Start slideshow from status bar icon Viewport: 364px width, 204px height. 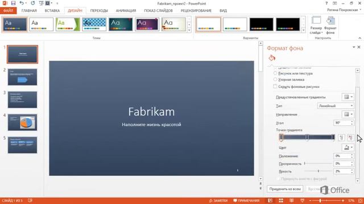point(302,201)
